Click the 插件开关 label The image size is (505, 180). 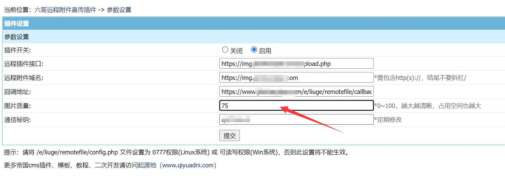18,50
